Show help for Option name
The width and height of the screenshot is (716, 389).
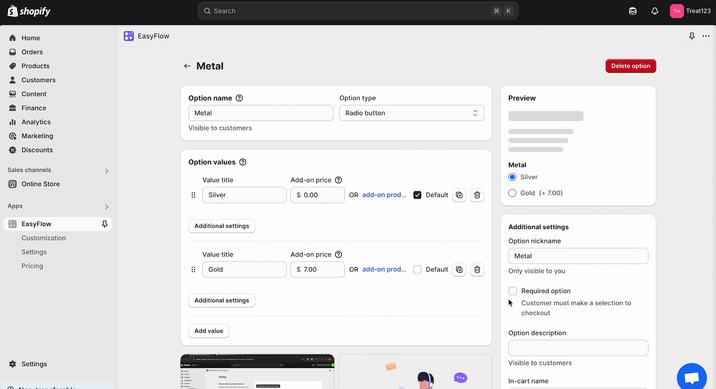[x=239, y=98]
